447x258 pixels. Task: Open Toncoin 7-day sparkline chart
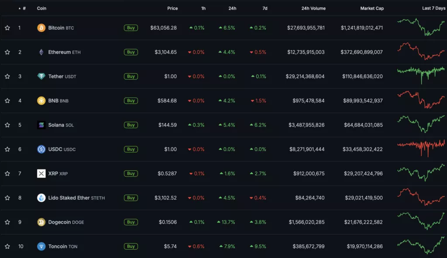(421, 245)
